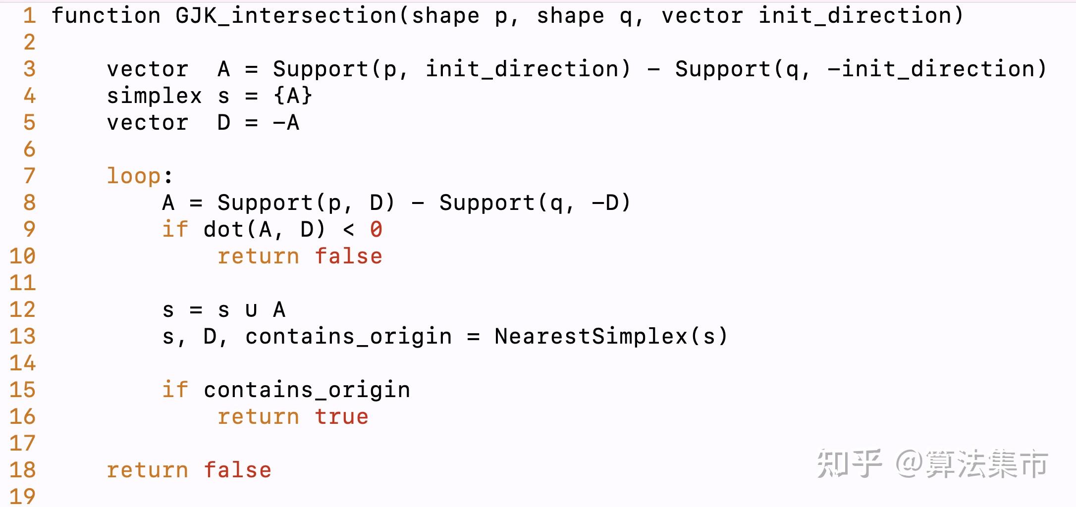Click the dot(A, D) expression
Image resolution: width=1076 pixels, height=507 pixels.
(264, 230)
